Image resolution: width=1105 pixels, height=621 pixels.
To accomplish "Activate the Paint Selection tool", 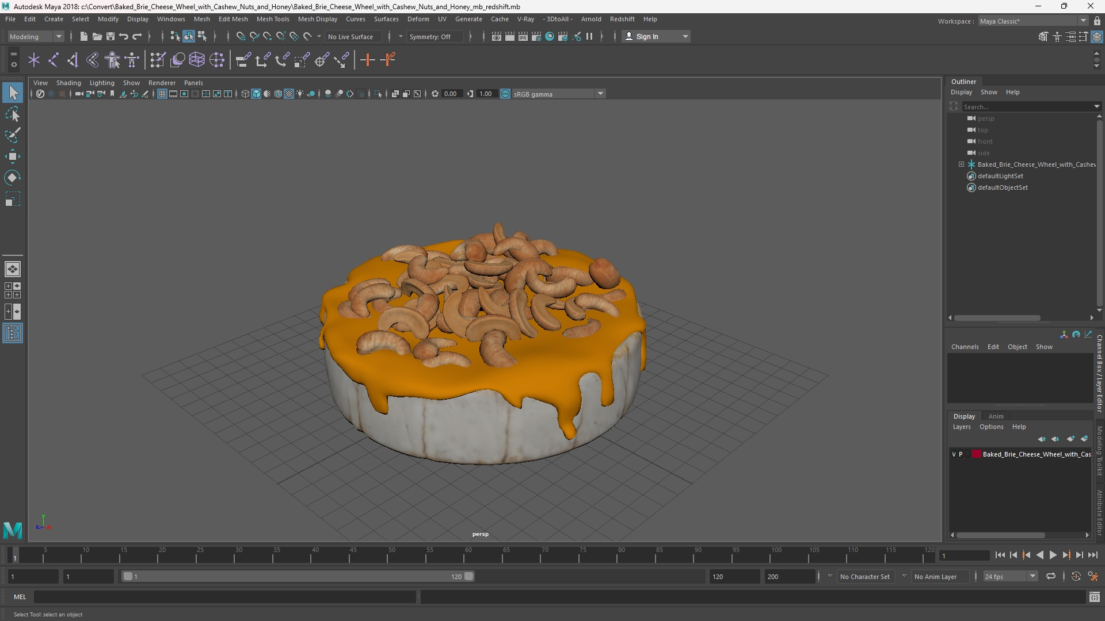I will tap(13, 136).
